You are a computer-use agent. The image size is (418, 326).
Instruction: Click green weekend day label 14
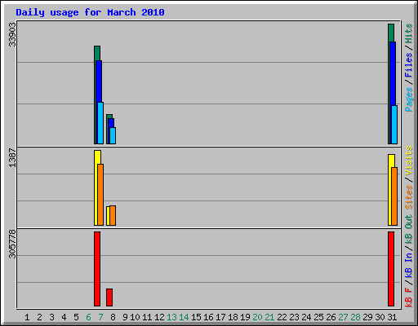click(184, 317)
